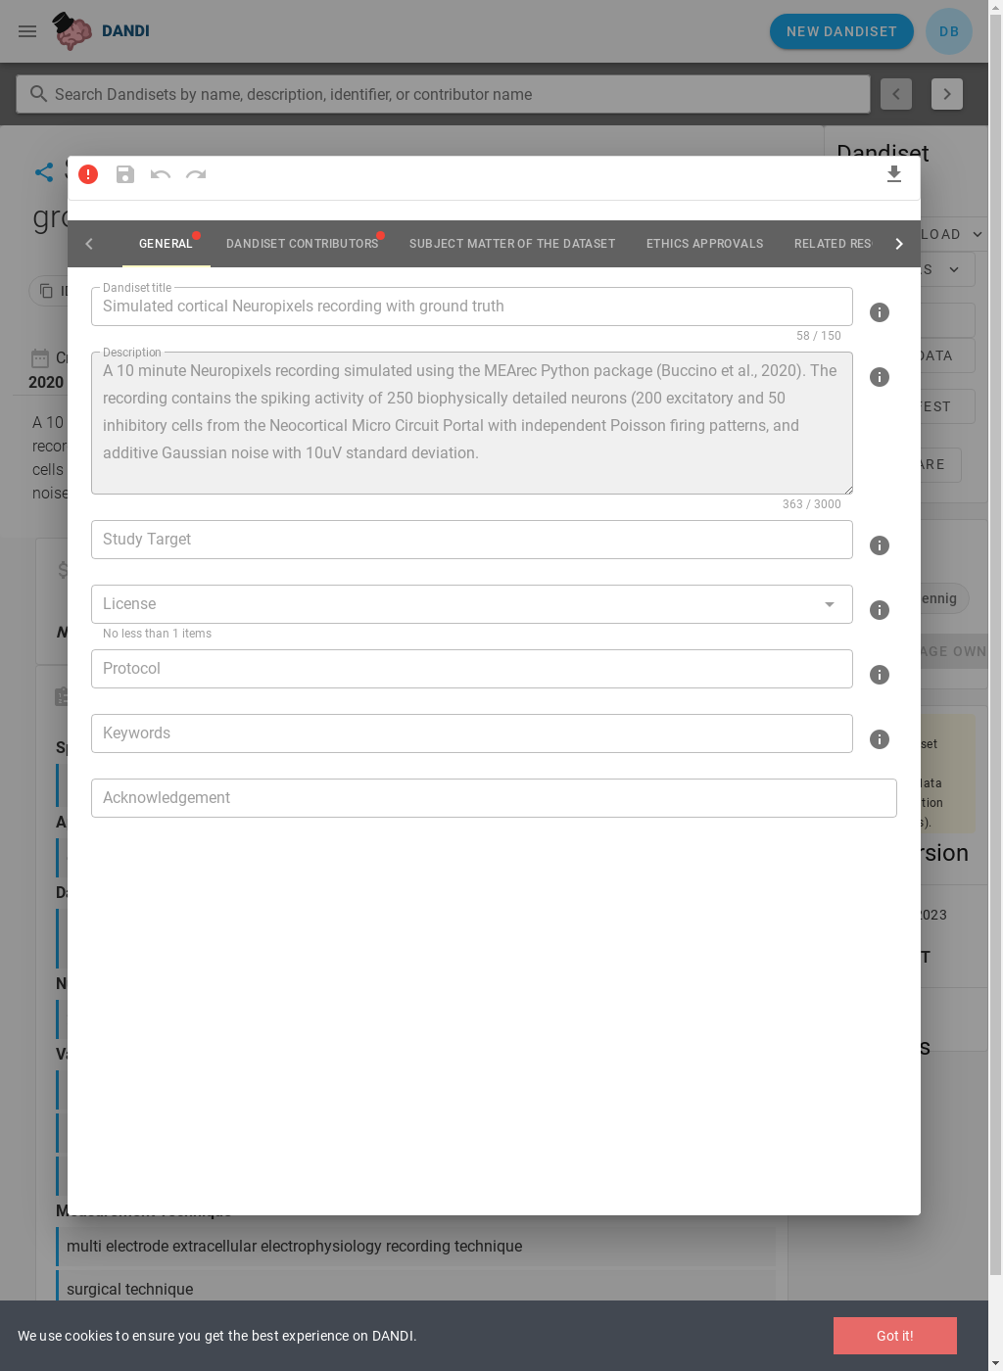
Task: Open the Ethics Approvals tab
Action: tap(704, 244)
